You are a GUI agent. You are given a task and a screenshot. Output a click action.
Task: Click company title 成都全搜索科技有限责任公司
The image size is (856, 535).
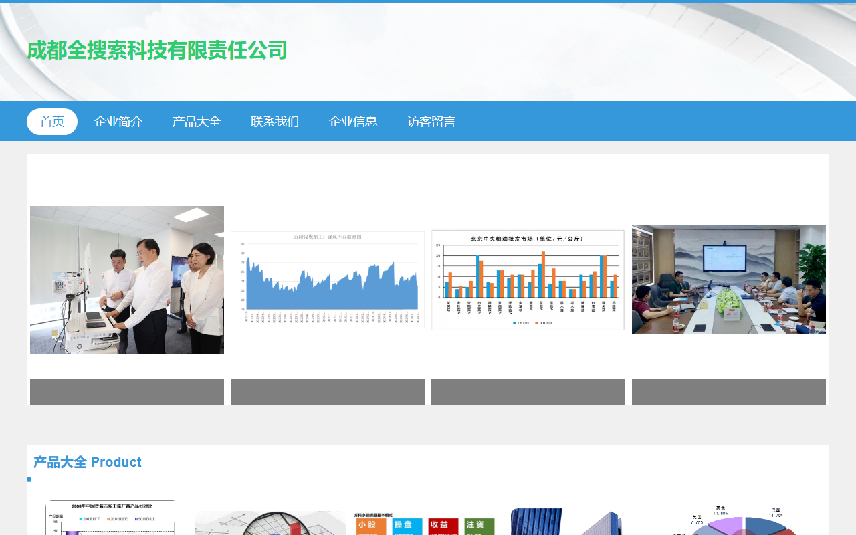(157, 51)
